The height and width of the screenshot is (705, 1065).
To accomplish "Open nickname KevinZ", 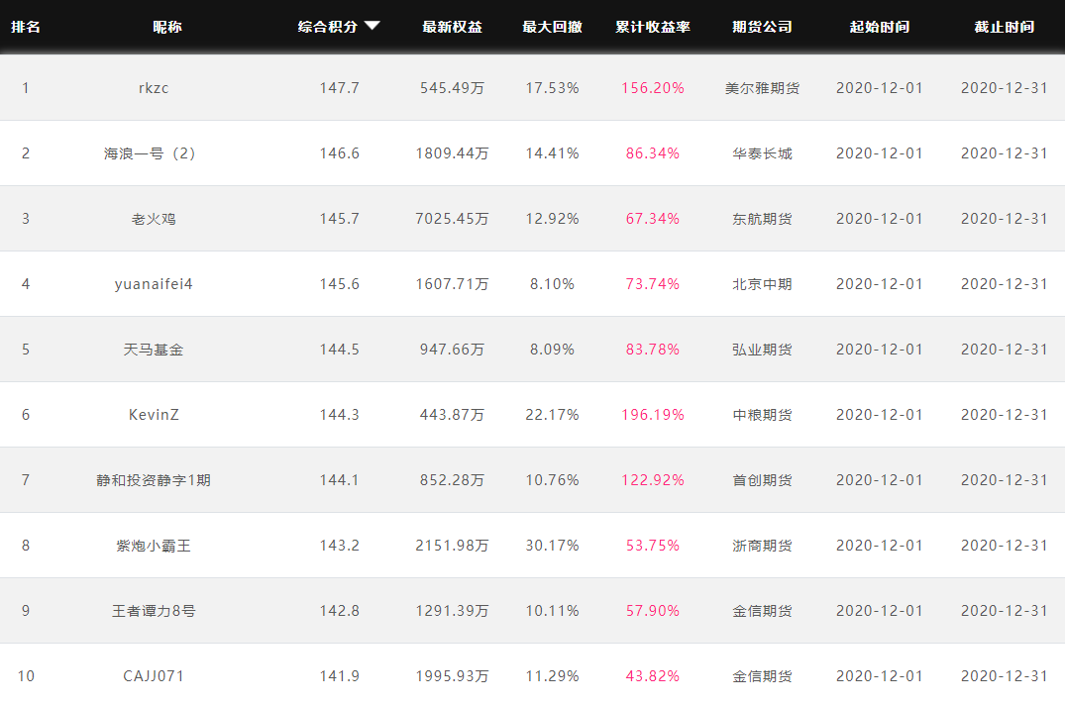I will [x=154, y=415].
